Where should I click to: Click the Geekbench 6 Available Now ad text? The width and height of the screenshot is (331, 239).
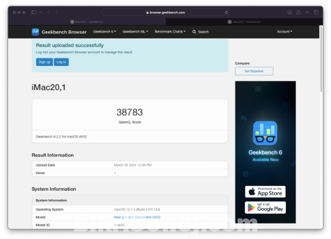coord(265,155)
